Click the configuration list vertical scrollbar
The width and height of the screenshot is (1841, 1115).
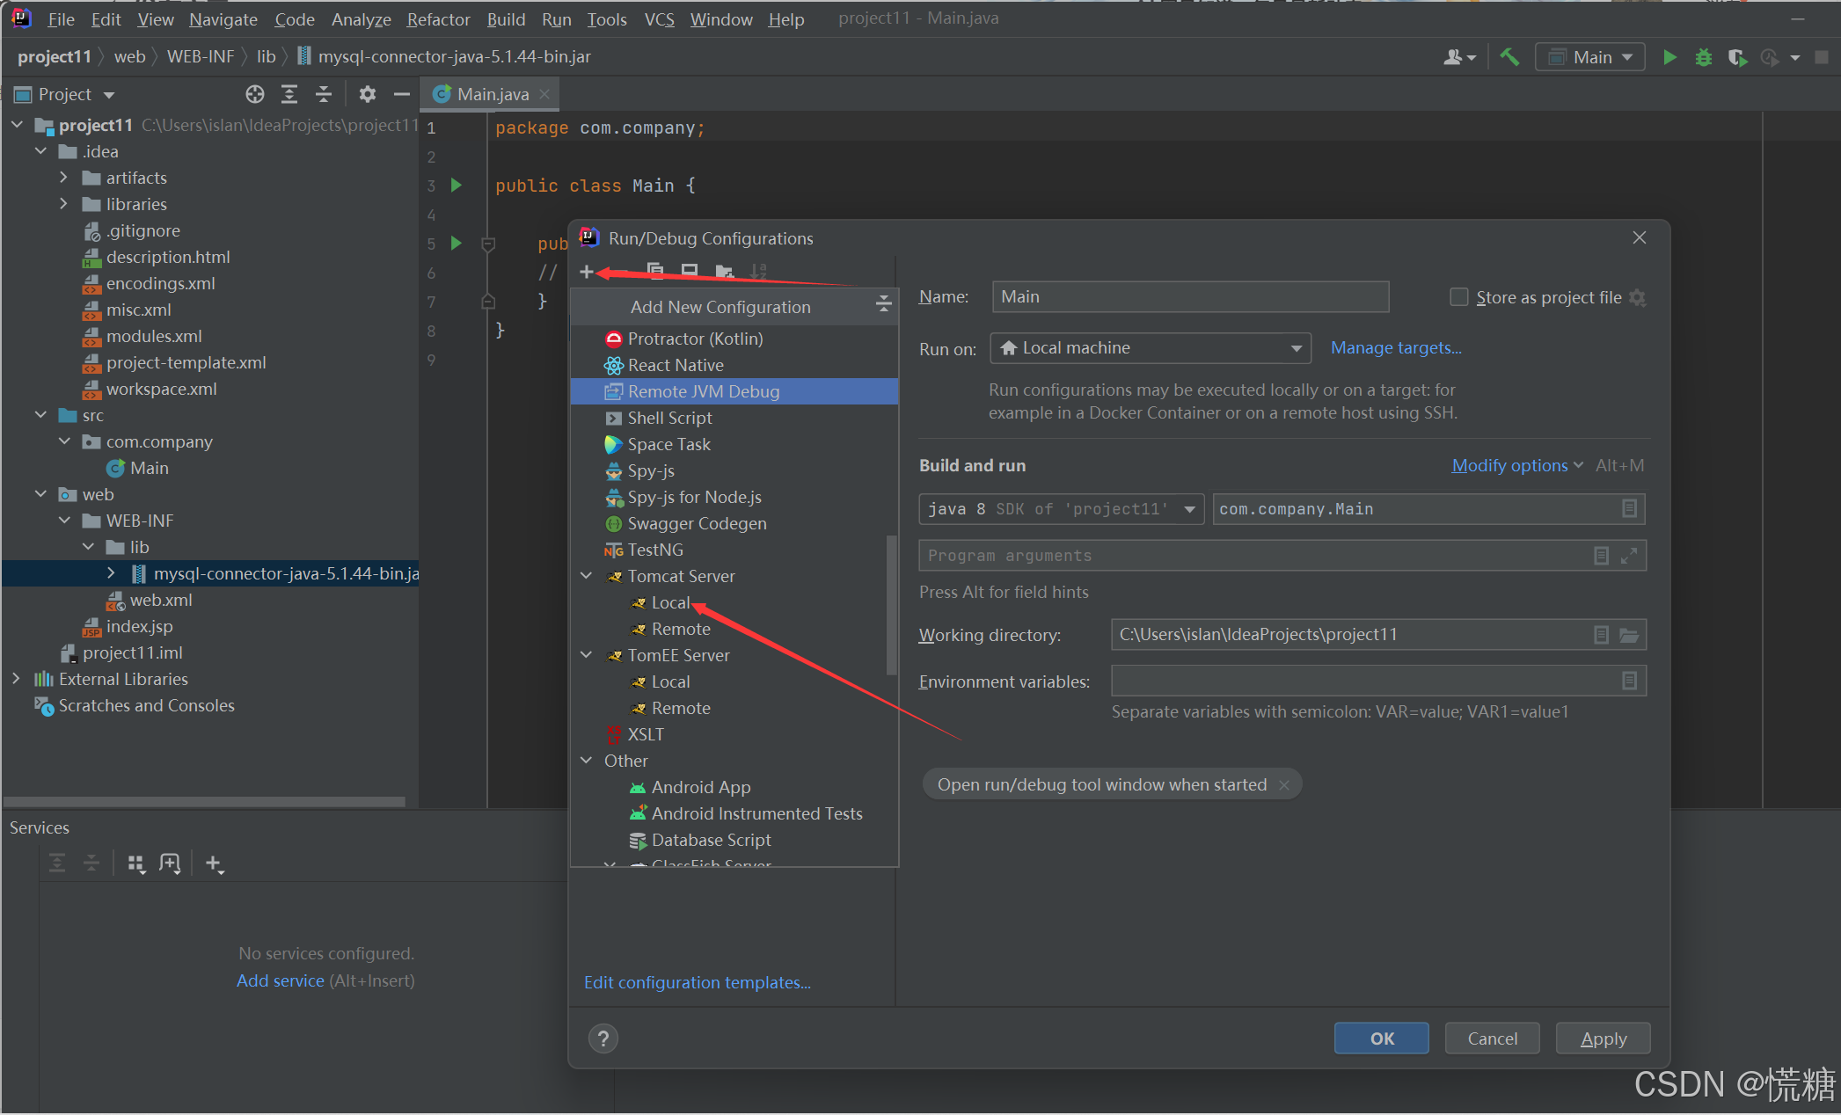pos(892,607)
